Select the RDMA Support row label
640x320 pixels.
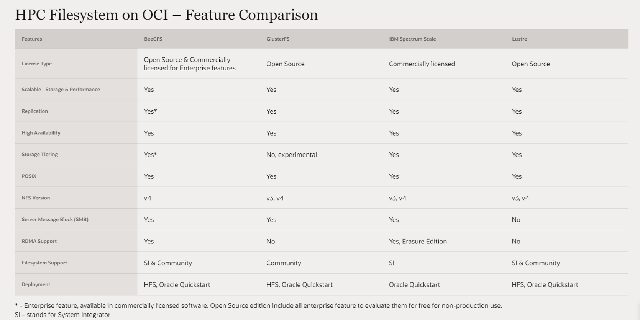tap(39, 241)
